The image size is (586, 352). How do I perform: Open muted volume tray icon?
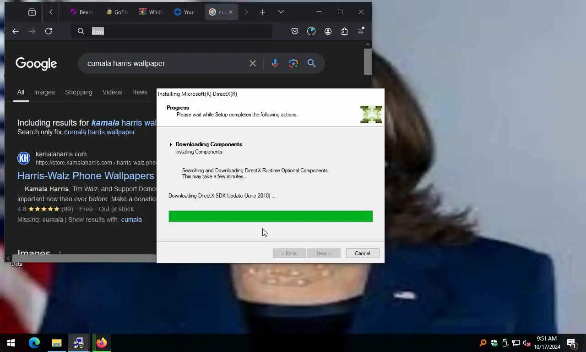(527, 343)
